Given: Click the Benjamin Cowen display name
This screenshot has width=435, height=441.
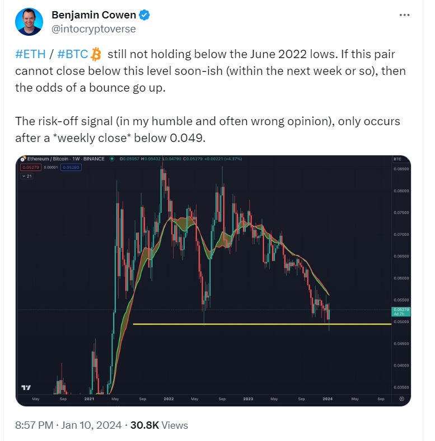Looking at the screenshot, I should [93, 15].
